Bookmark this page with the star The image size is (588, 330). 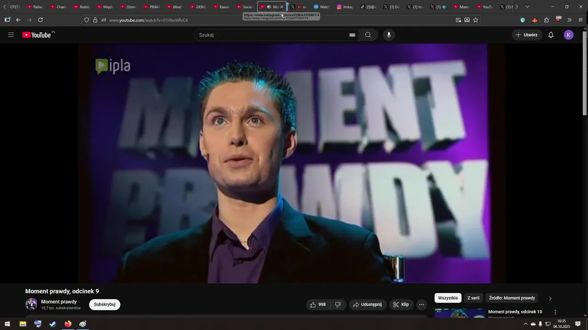(x=475, y=20)
